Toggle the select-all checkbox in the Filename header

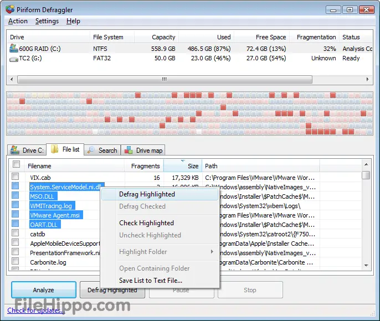[16, 164]
